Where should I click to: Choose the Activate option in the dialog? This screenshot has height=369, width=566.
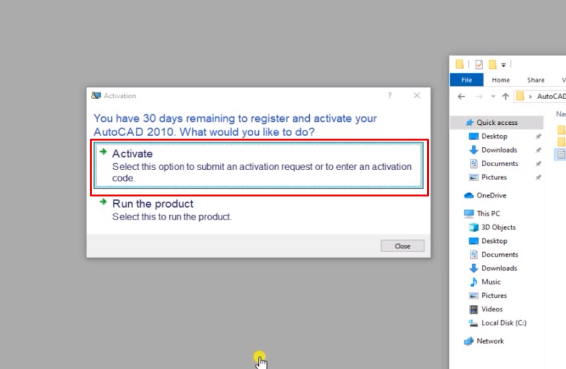258,164
